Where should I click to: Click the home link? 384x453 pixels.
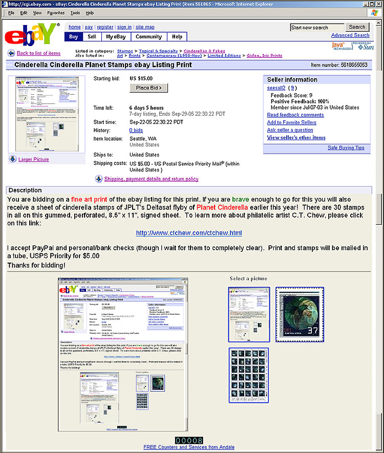coord(75,27)
